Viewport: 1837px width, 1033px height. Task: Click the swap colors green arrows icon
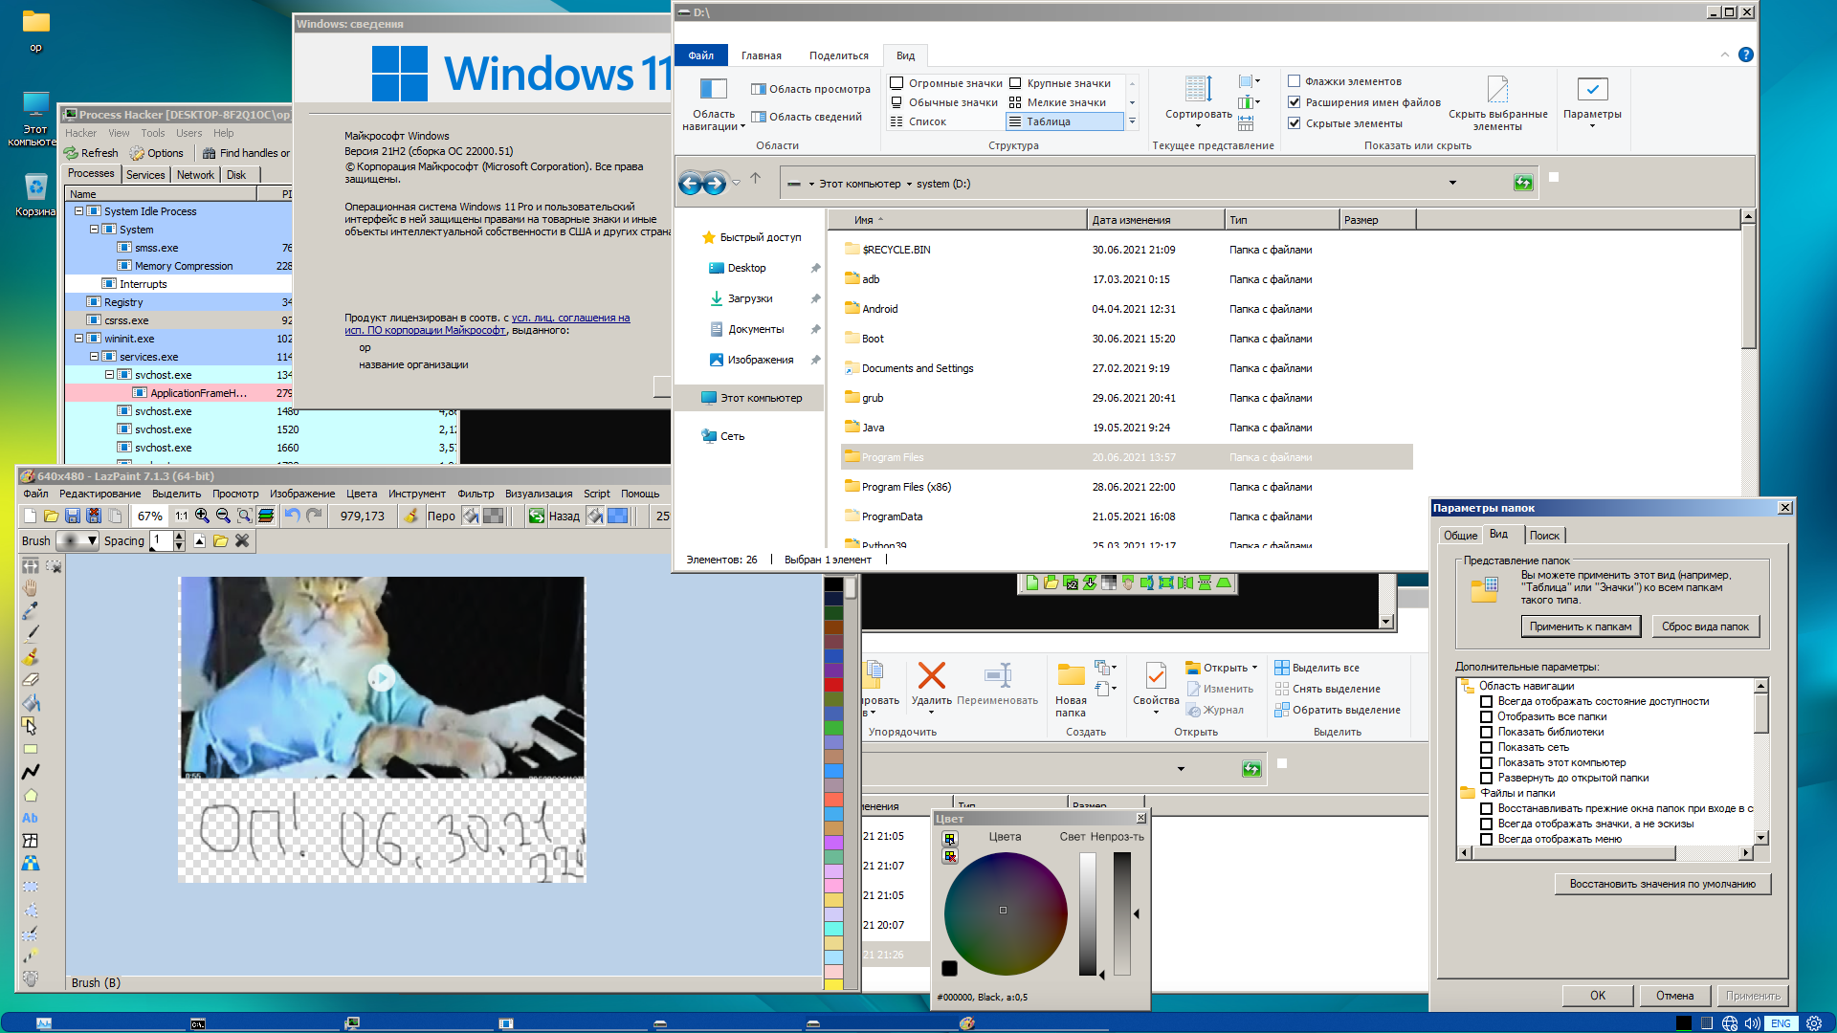tap(537, 516)
